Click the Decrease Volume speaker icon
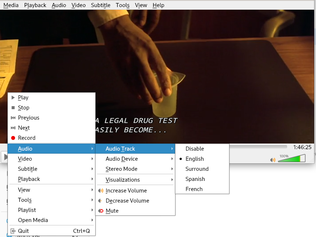The height and width of the screenshot is (237, 316). click(100, 201)
